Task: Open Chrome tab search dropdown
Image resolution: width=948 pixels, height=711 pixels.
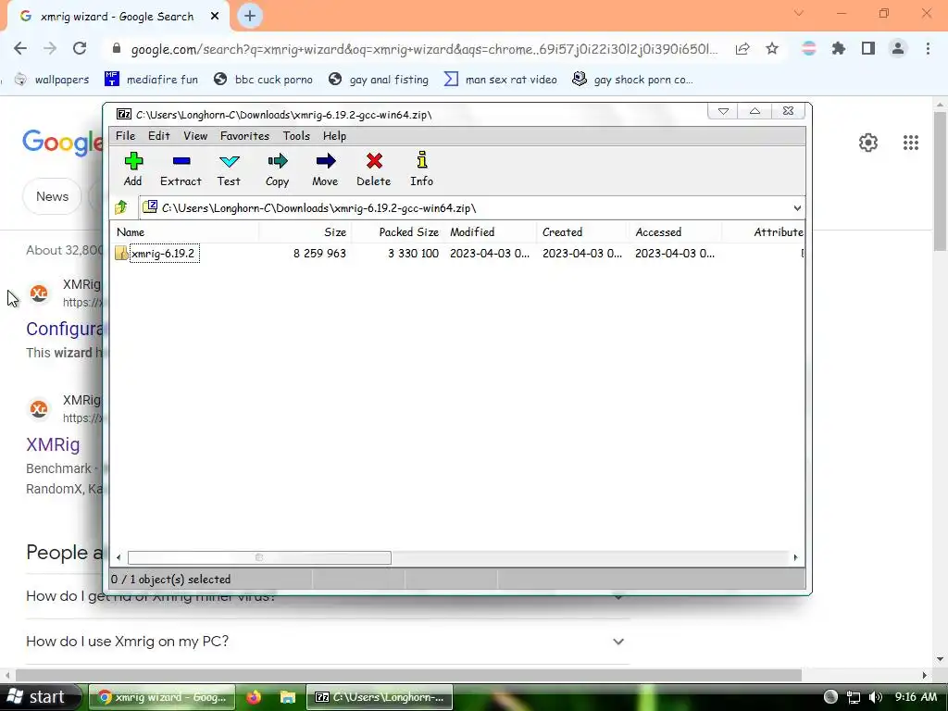Action: [799, 13]
